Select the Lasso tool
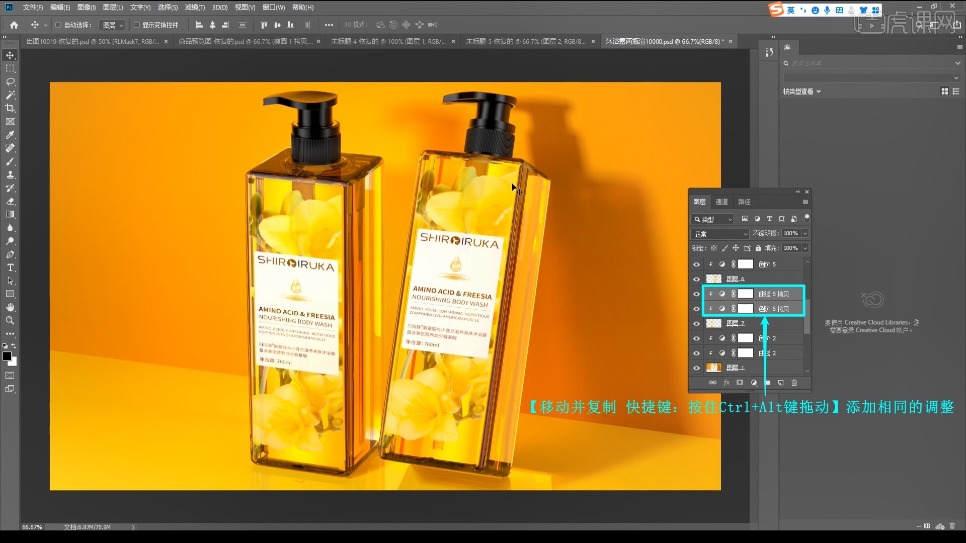This screenshot has height=543, width=966. tap(10, 81)
